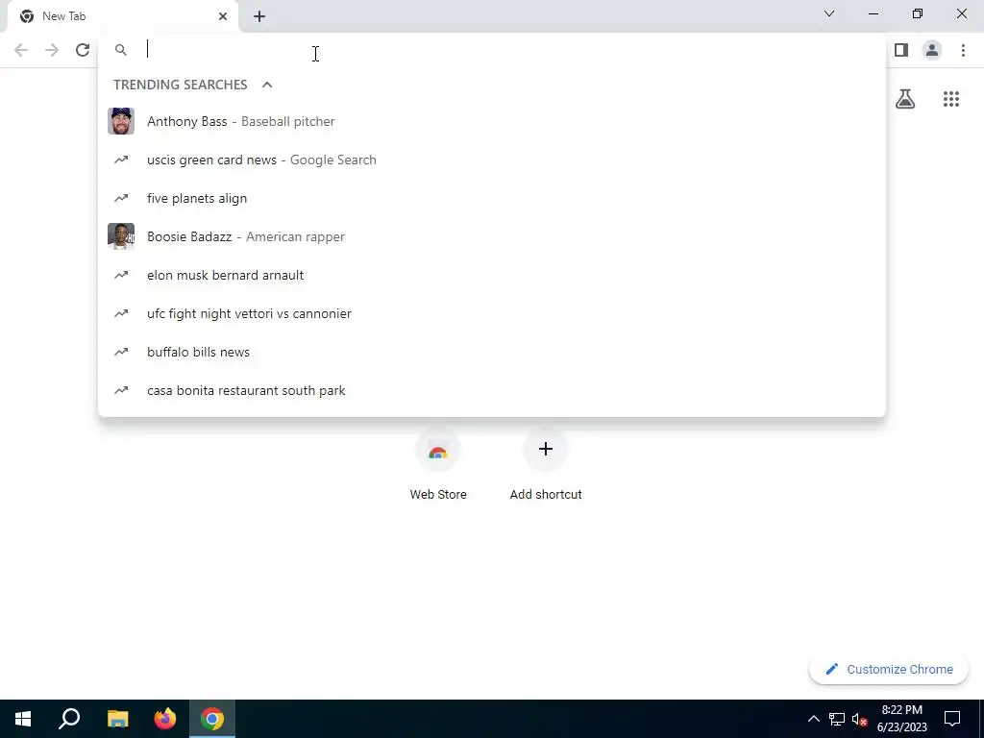Viewport: 984px width, 738px height.
Task: Click the Web Store label
Action: click(x=438, y=495)
